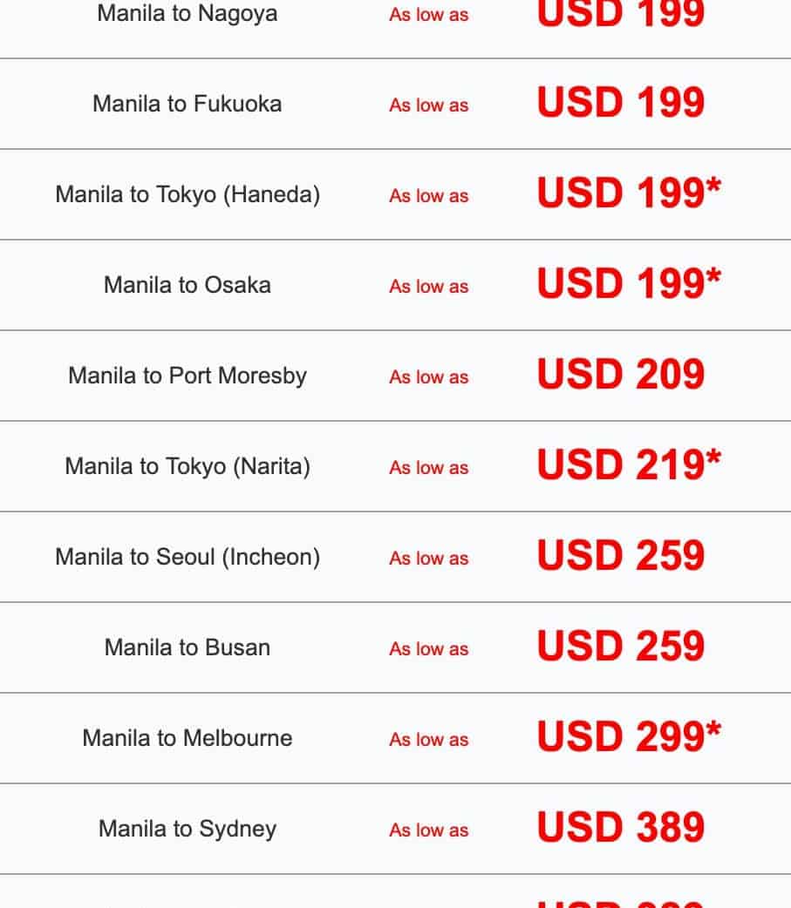Click "As low as" in the Melbourne row

pyautogui.click(x=428, y=740)
